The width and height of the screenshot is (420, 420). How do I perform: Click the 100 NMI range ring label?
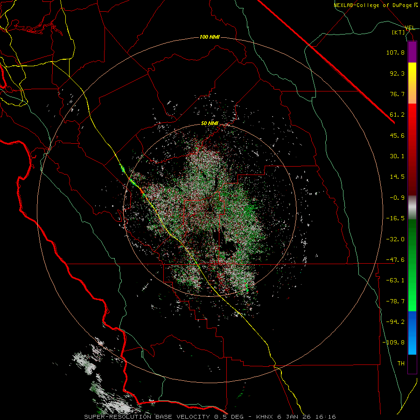coord(210,37)
